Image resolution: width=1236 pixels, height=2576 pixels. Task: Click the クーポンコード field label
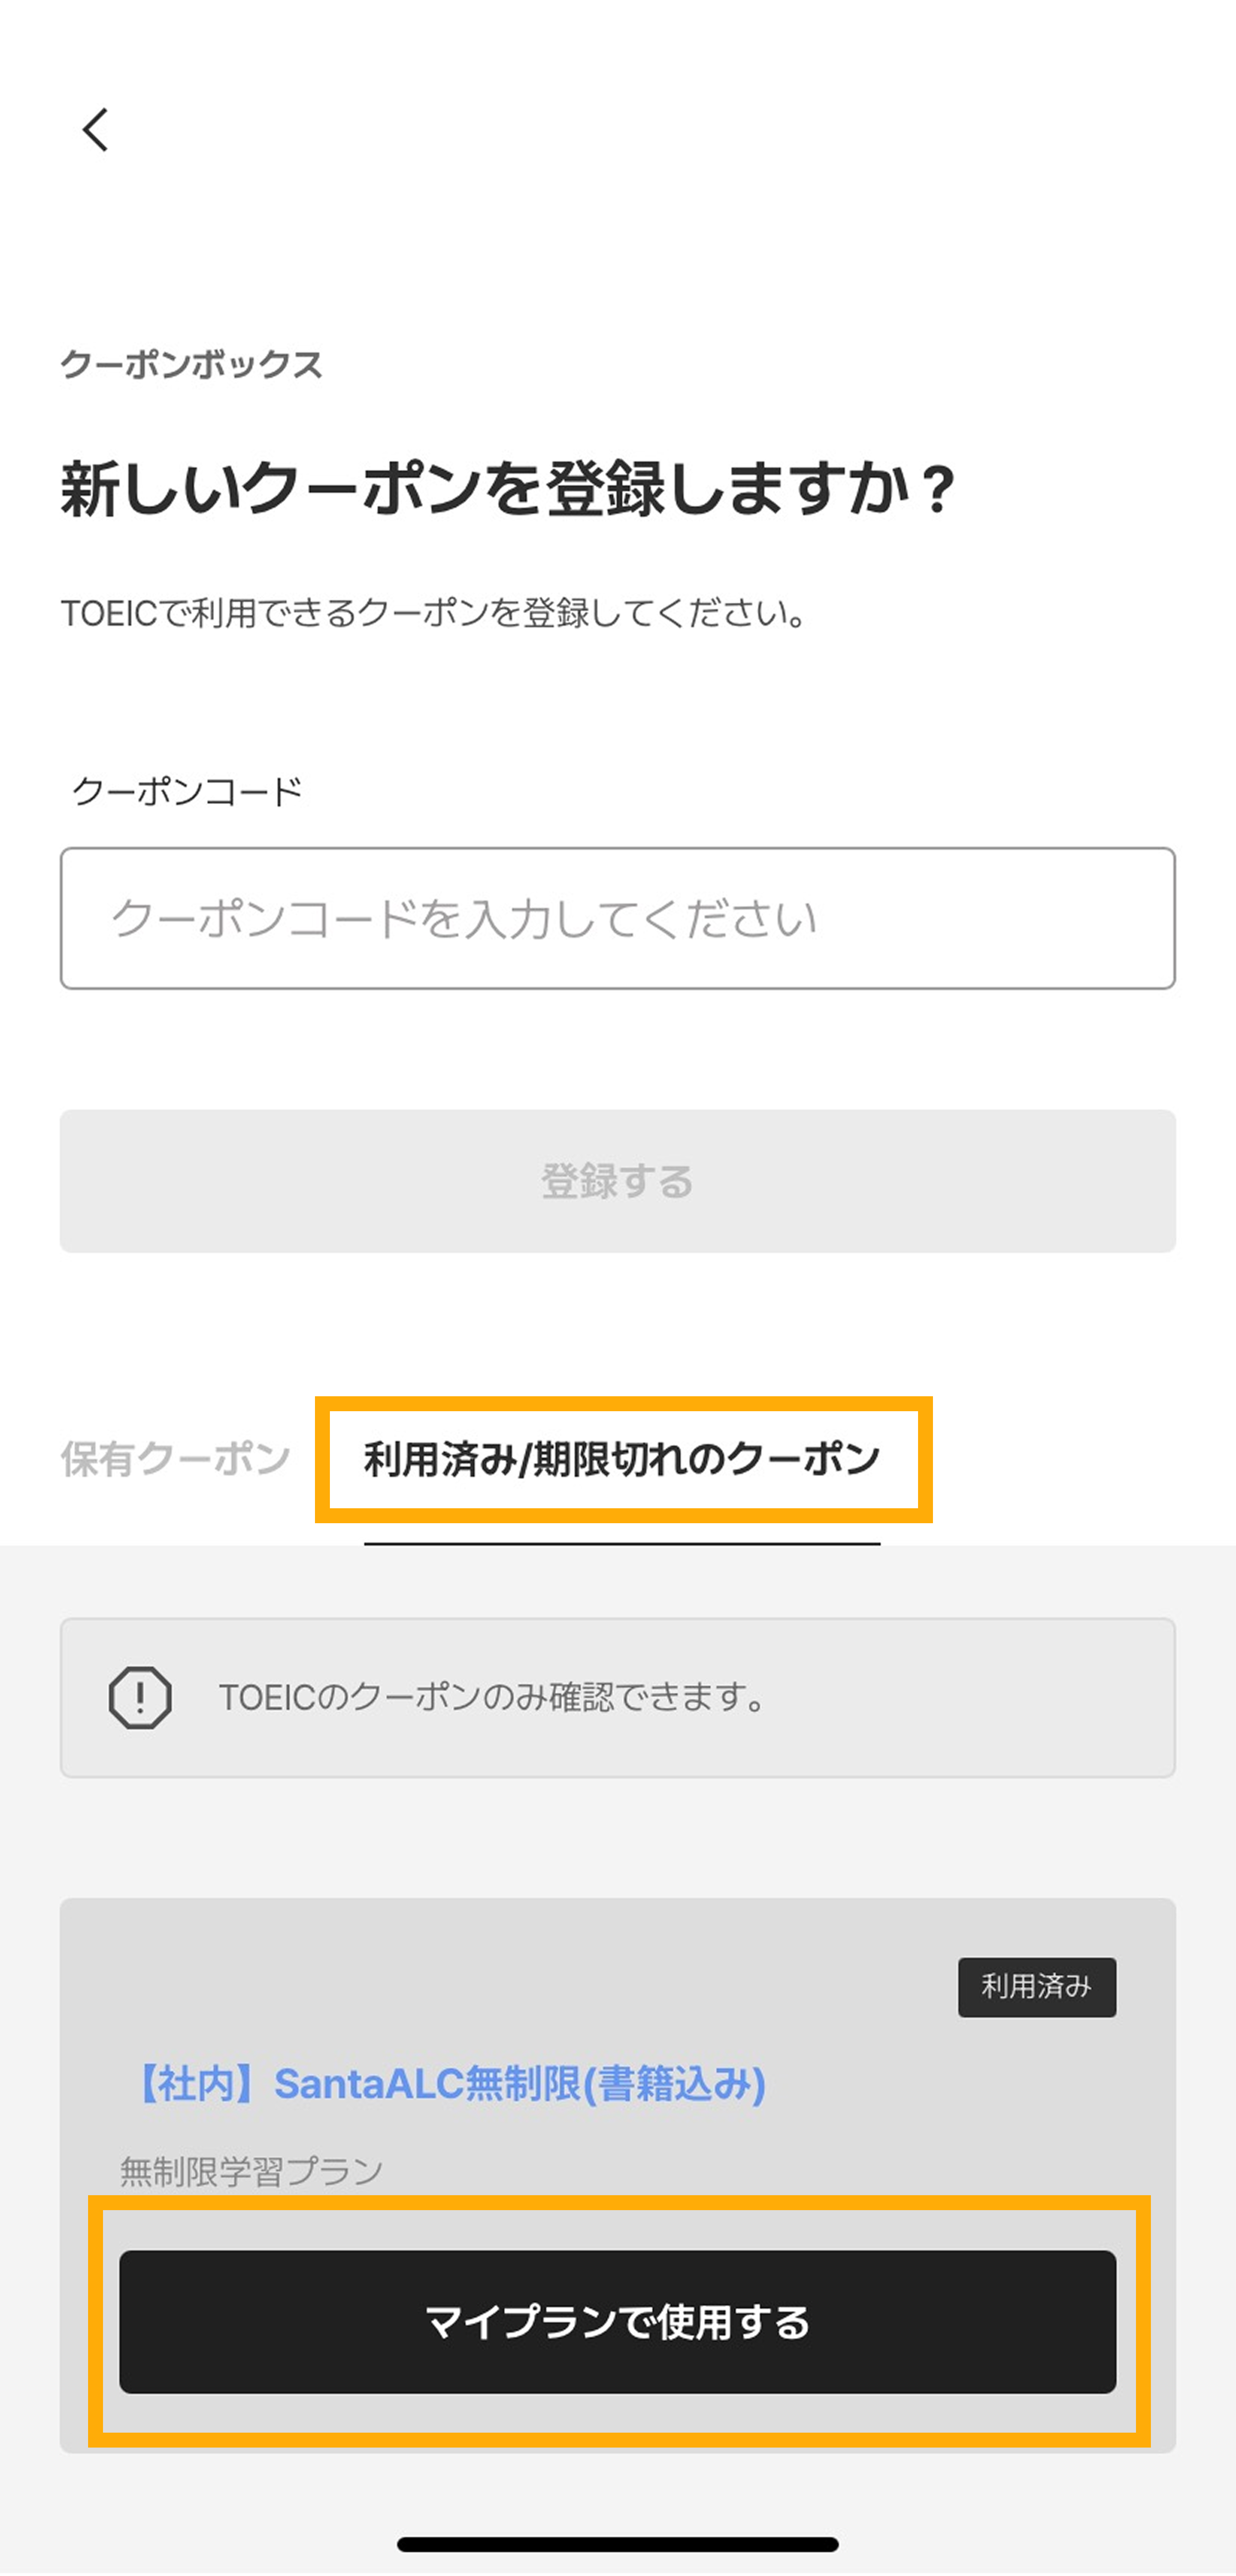coord(187,791)
